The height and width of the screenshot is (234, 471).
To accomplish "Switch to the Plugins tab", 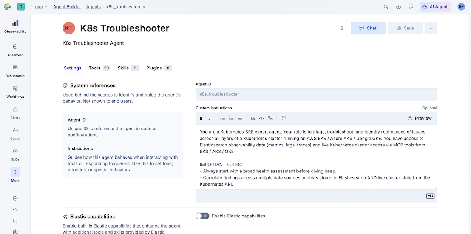I will [x=159, y=68].
